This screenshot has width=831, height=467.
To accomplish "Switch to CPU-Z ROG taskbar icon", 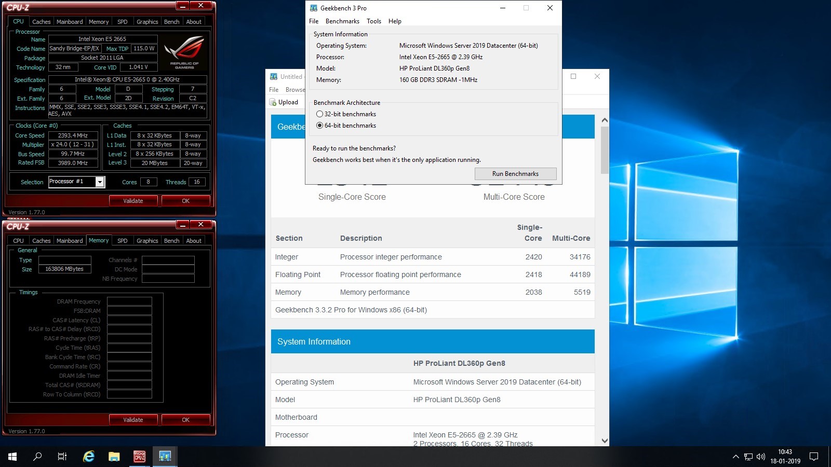I will click(140, 457).
